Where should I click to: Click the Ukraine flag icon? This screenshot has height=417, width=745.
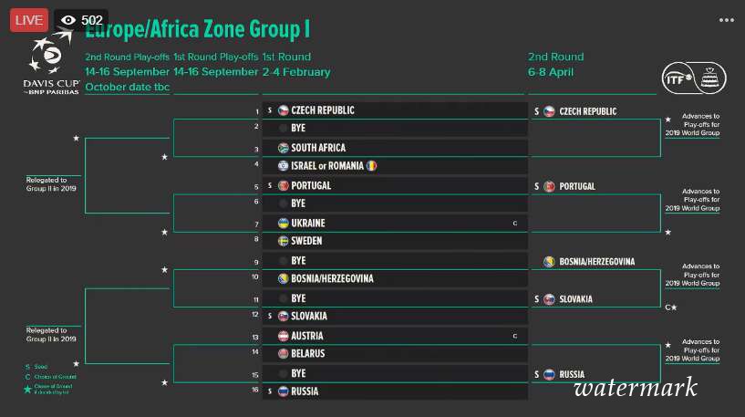click(284, 223)
